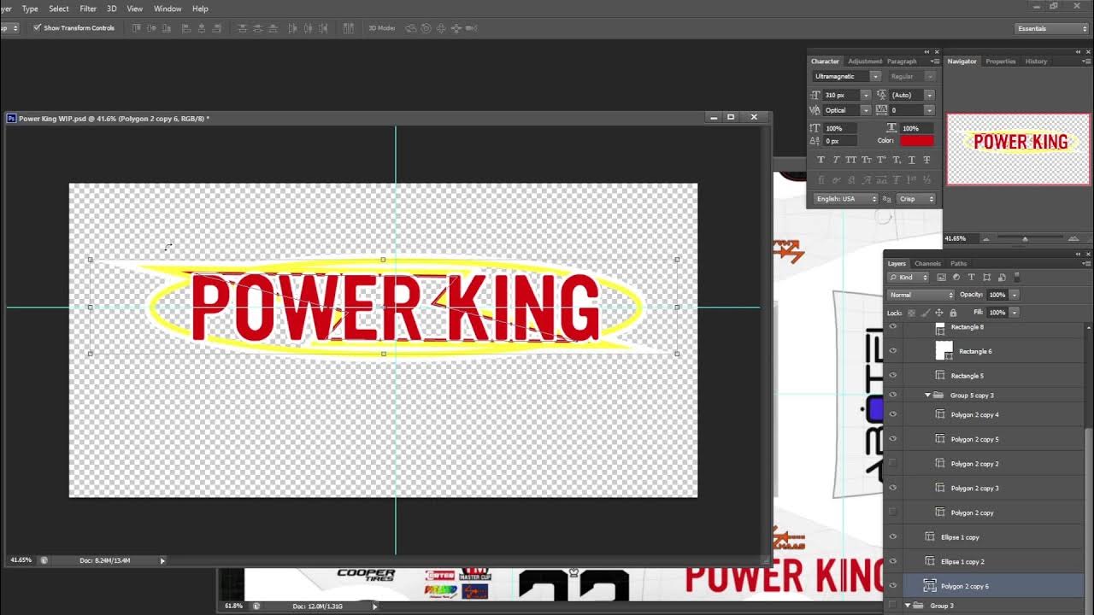Open Character panel flyout menu icon

[x=935, y=61]
